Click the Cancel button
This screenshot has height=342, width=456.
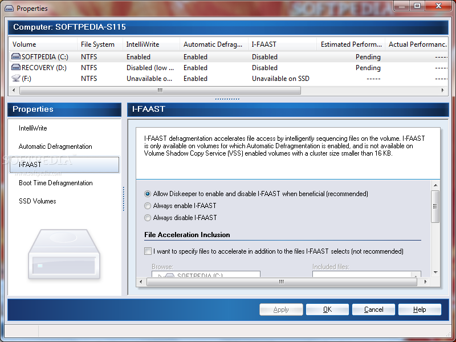374,310
